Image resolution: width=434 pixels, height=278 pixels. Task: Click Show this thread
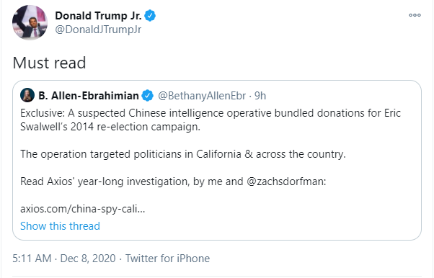point(60,226)
